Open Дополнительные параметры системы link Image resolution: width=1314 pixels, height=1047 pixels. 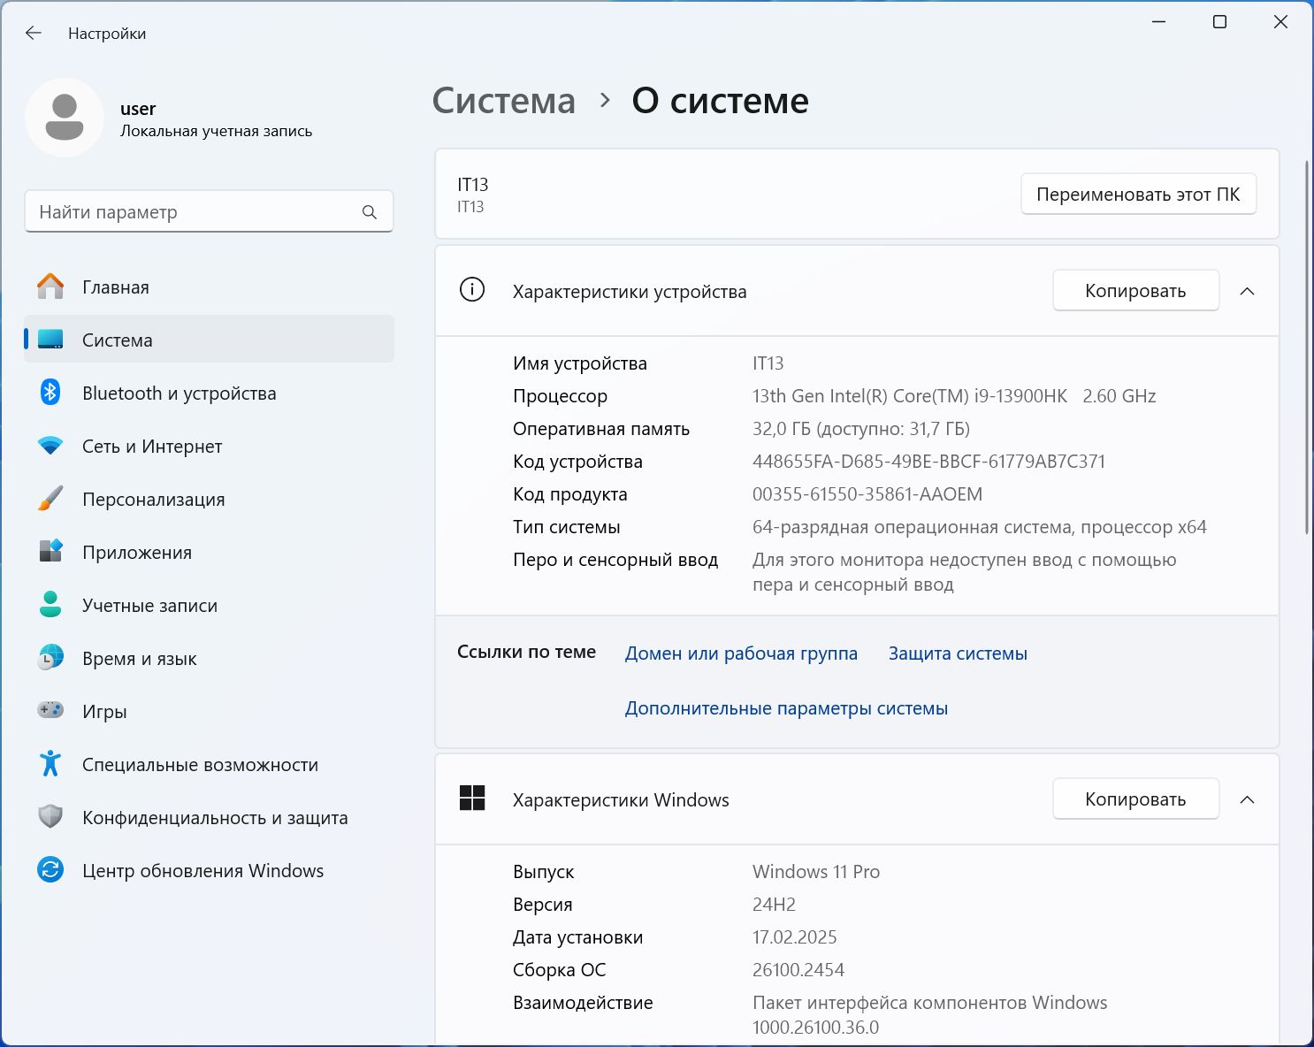pyautogui.click(x=786, y=708)
